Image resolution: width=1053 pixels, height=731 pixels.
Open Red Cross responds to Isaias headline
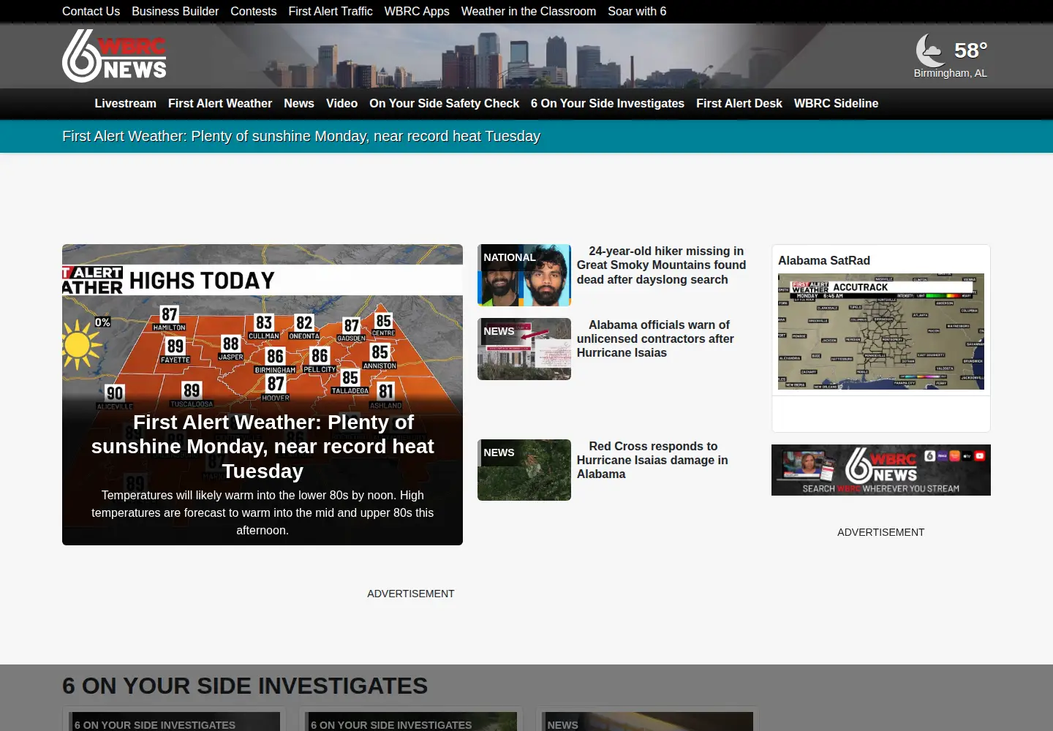pos(652,460)
